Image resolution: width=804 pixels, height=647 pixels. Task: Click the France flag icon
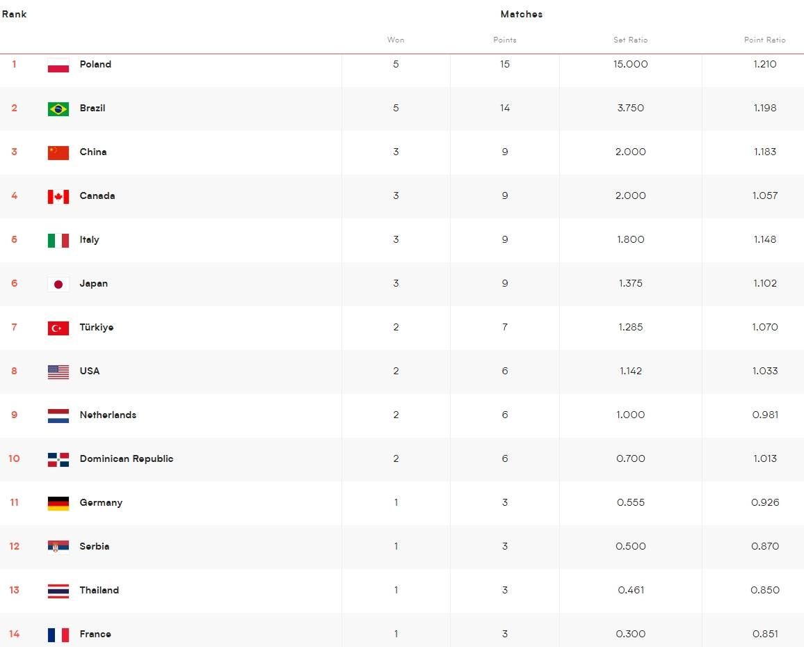[58, 634]
